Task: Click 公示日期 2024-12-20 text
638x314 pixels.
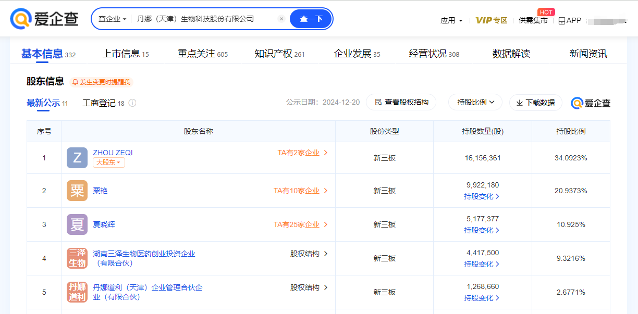Action: (323, 102)
